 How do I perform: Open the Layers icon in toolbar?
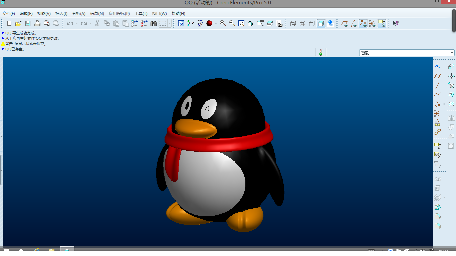pyautogui.click(x=270, y=23)
